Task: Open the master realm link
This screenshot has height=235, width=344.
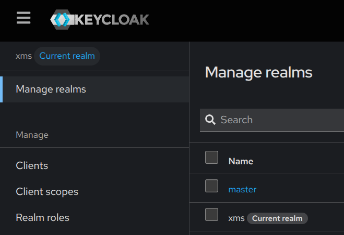Action: tap(242, 189)
